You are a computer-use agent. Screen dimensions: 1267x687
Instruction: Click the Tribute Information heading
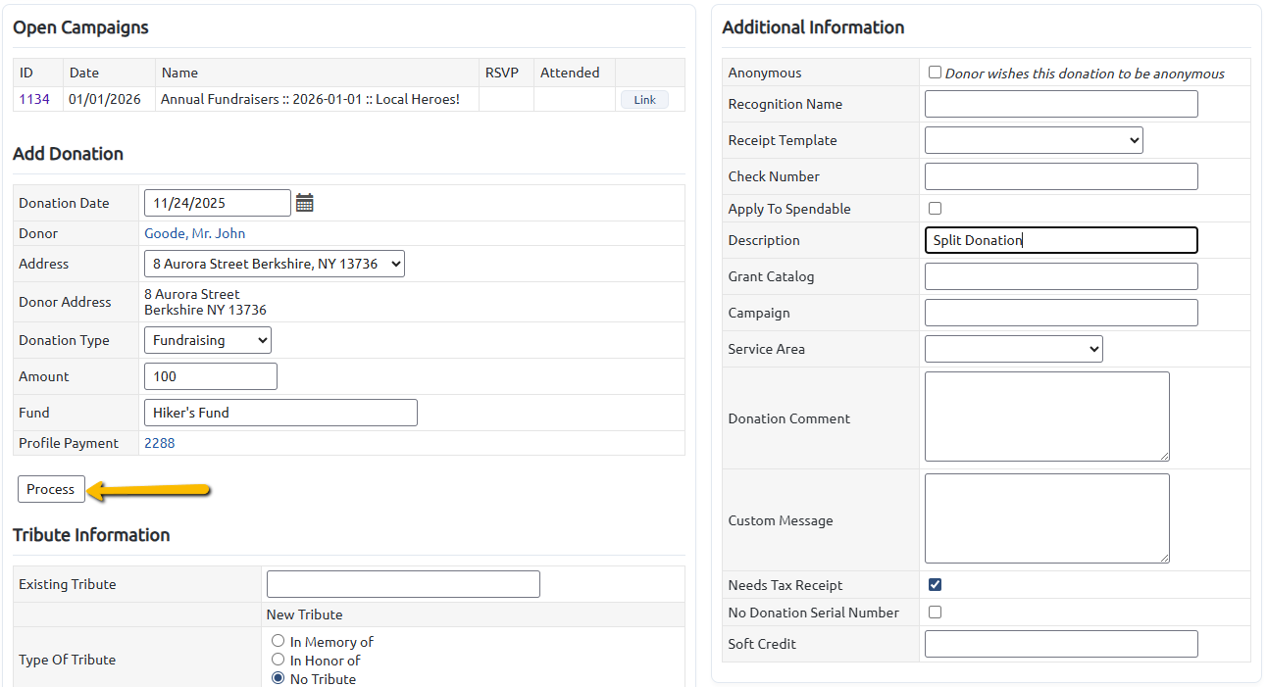91,535
